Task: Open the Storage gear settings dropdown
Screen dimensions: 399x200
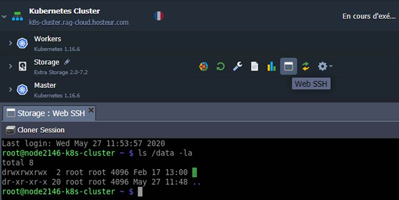Action: coord(325,67)
